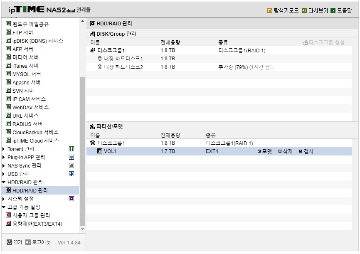Expand the NAS Sync 관리 arrow
Image resolution: width=360 pixels, height=254 pixels.
click(x=3, y=165)
